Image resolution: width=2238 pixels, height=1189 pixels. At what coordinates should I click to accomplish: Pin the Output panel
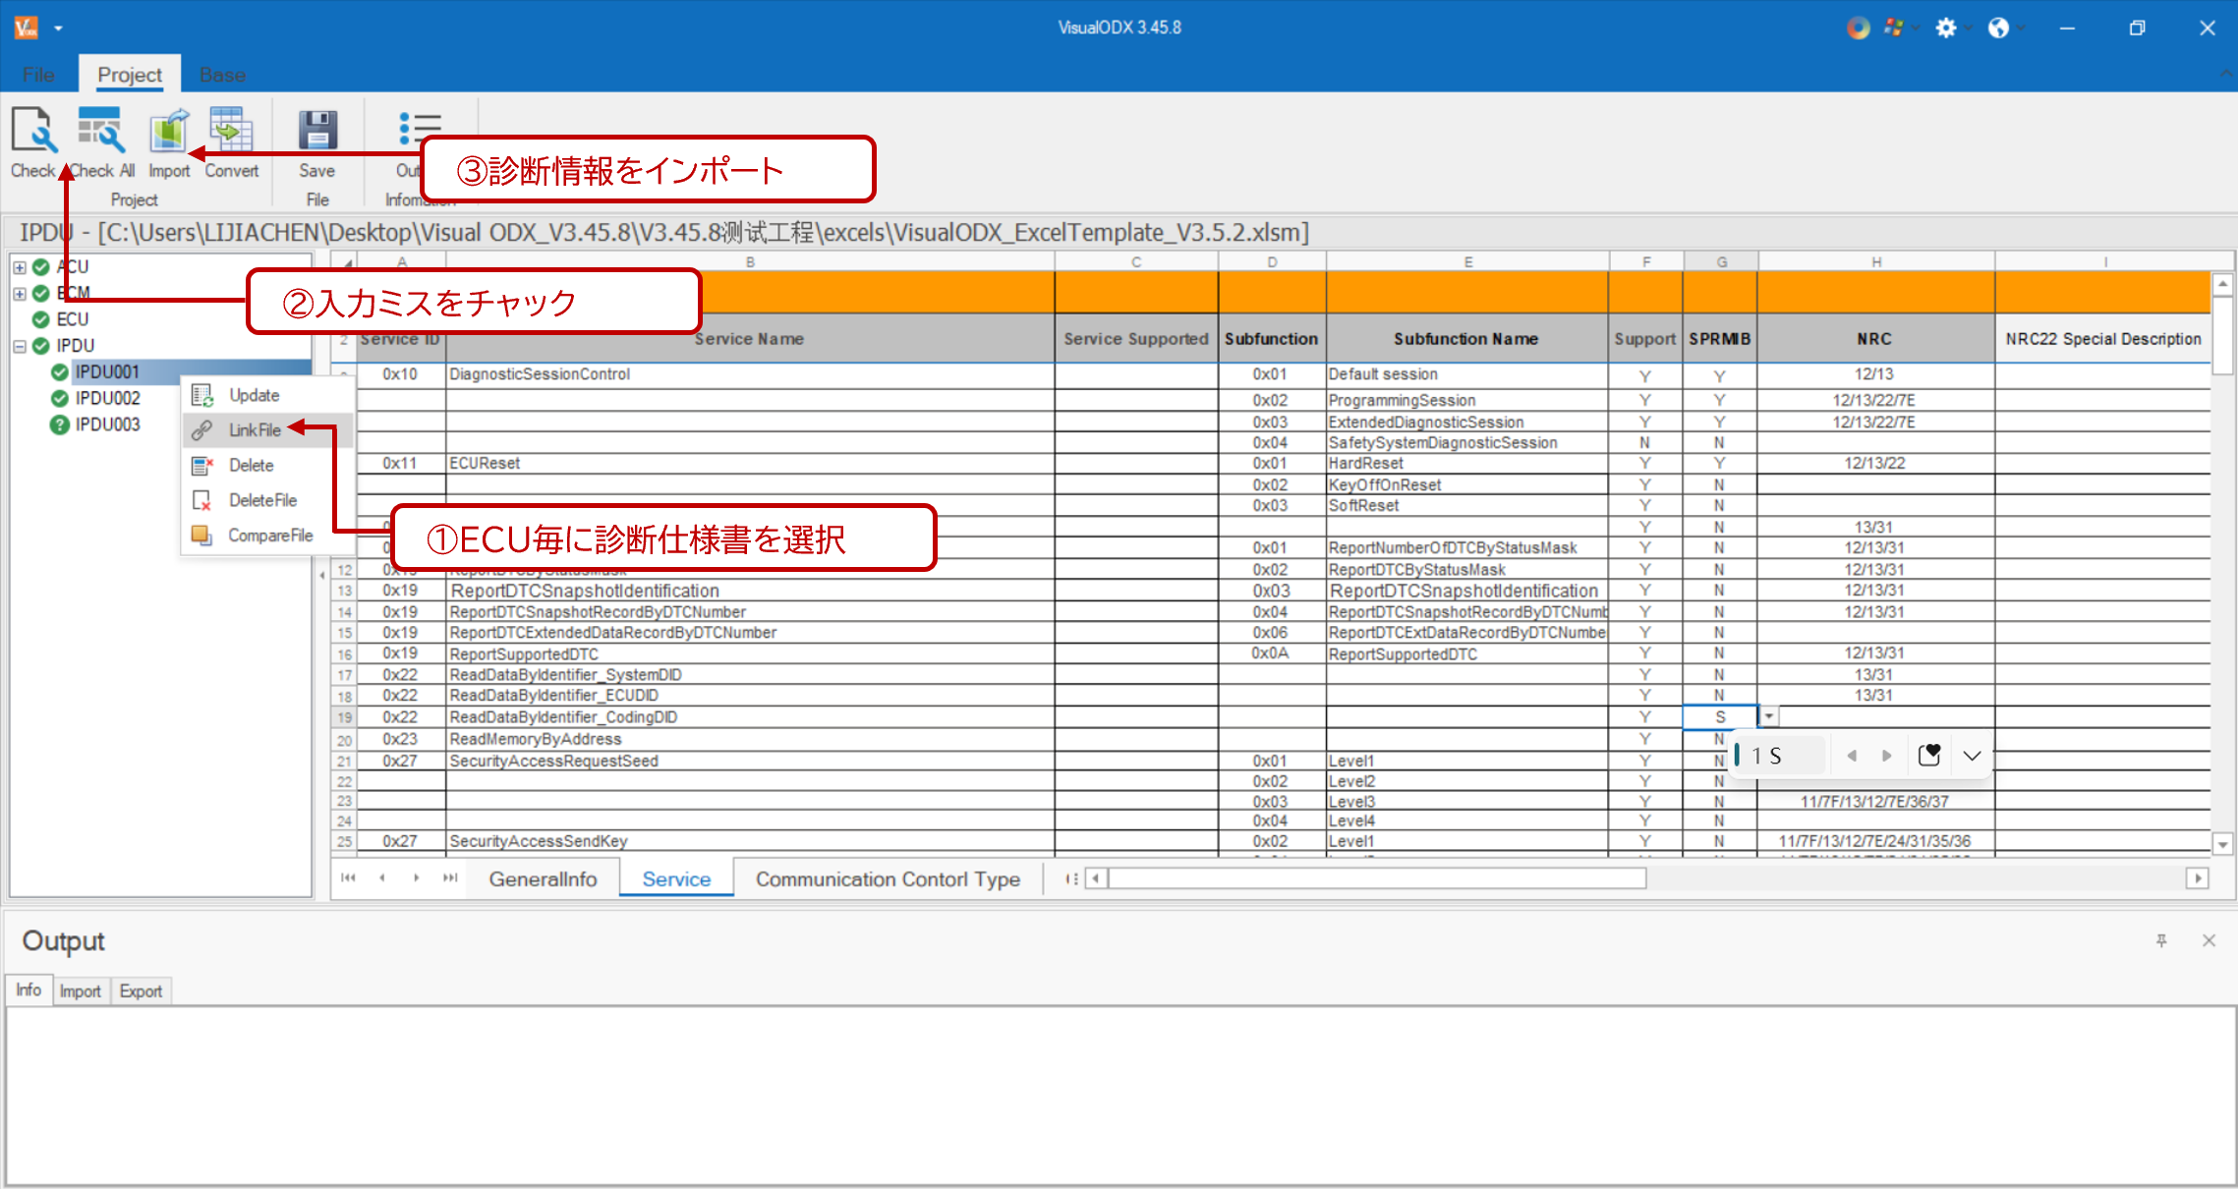click(2161, 940)
